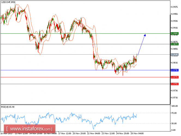Select the 0.9775 red support label
Screen dimensions: 181x136
[174, 77]
